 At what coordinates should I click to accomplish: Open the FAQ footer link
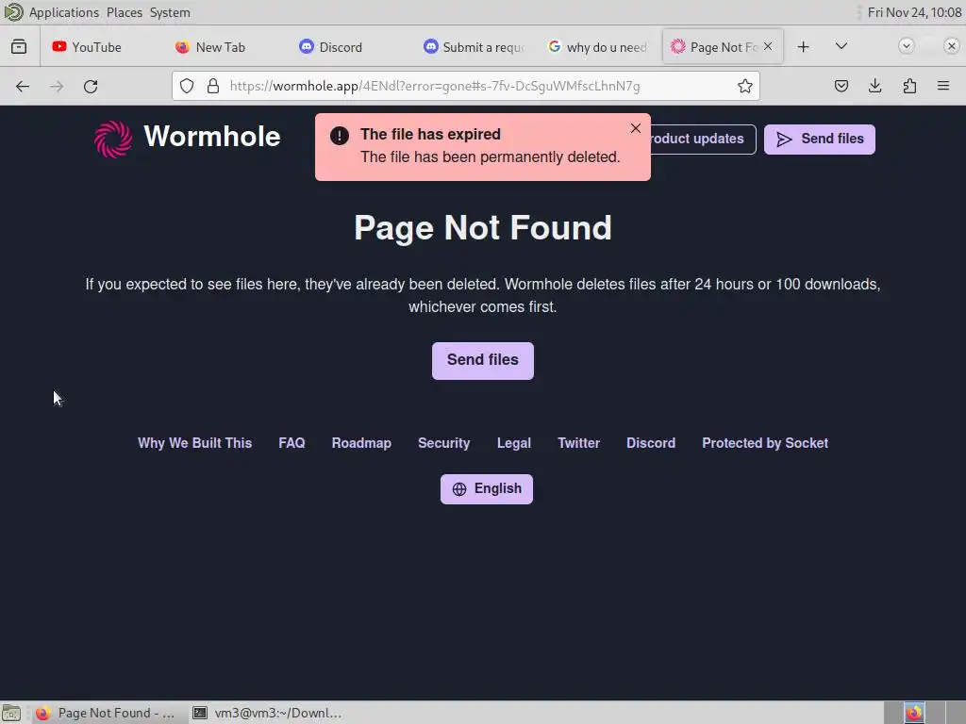(x=291, y=443)
